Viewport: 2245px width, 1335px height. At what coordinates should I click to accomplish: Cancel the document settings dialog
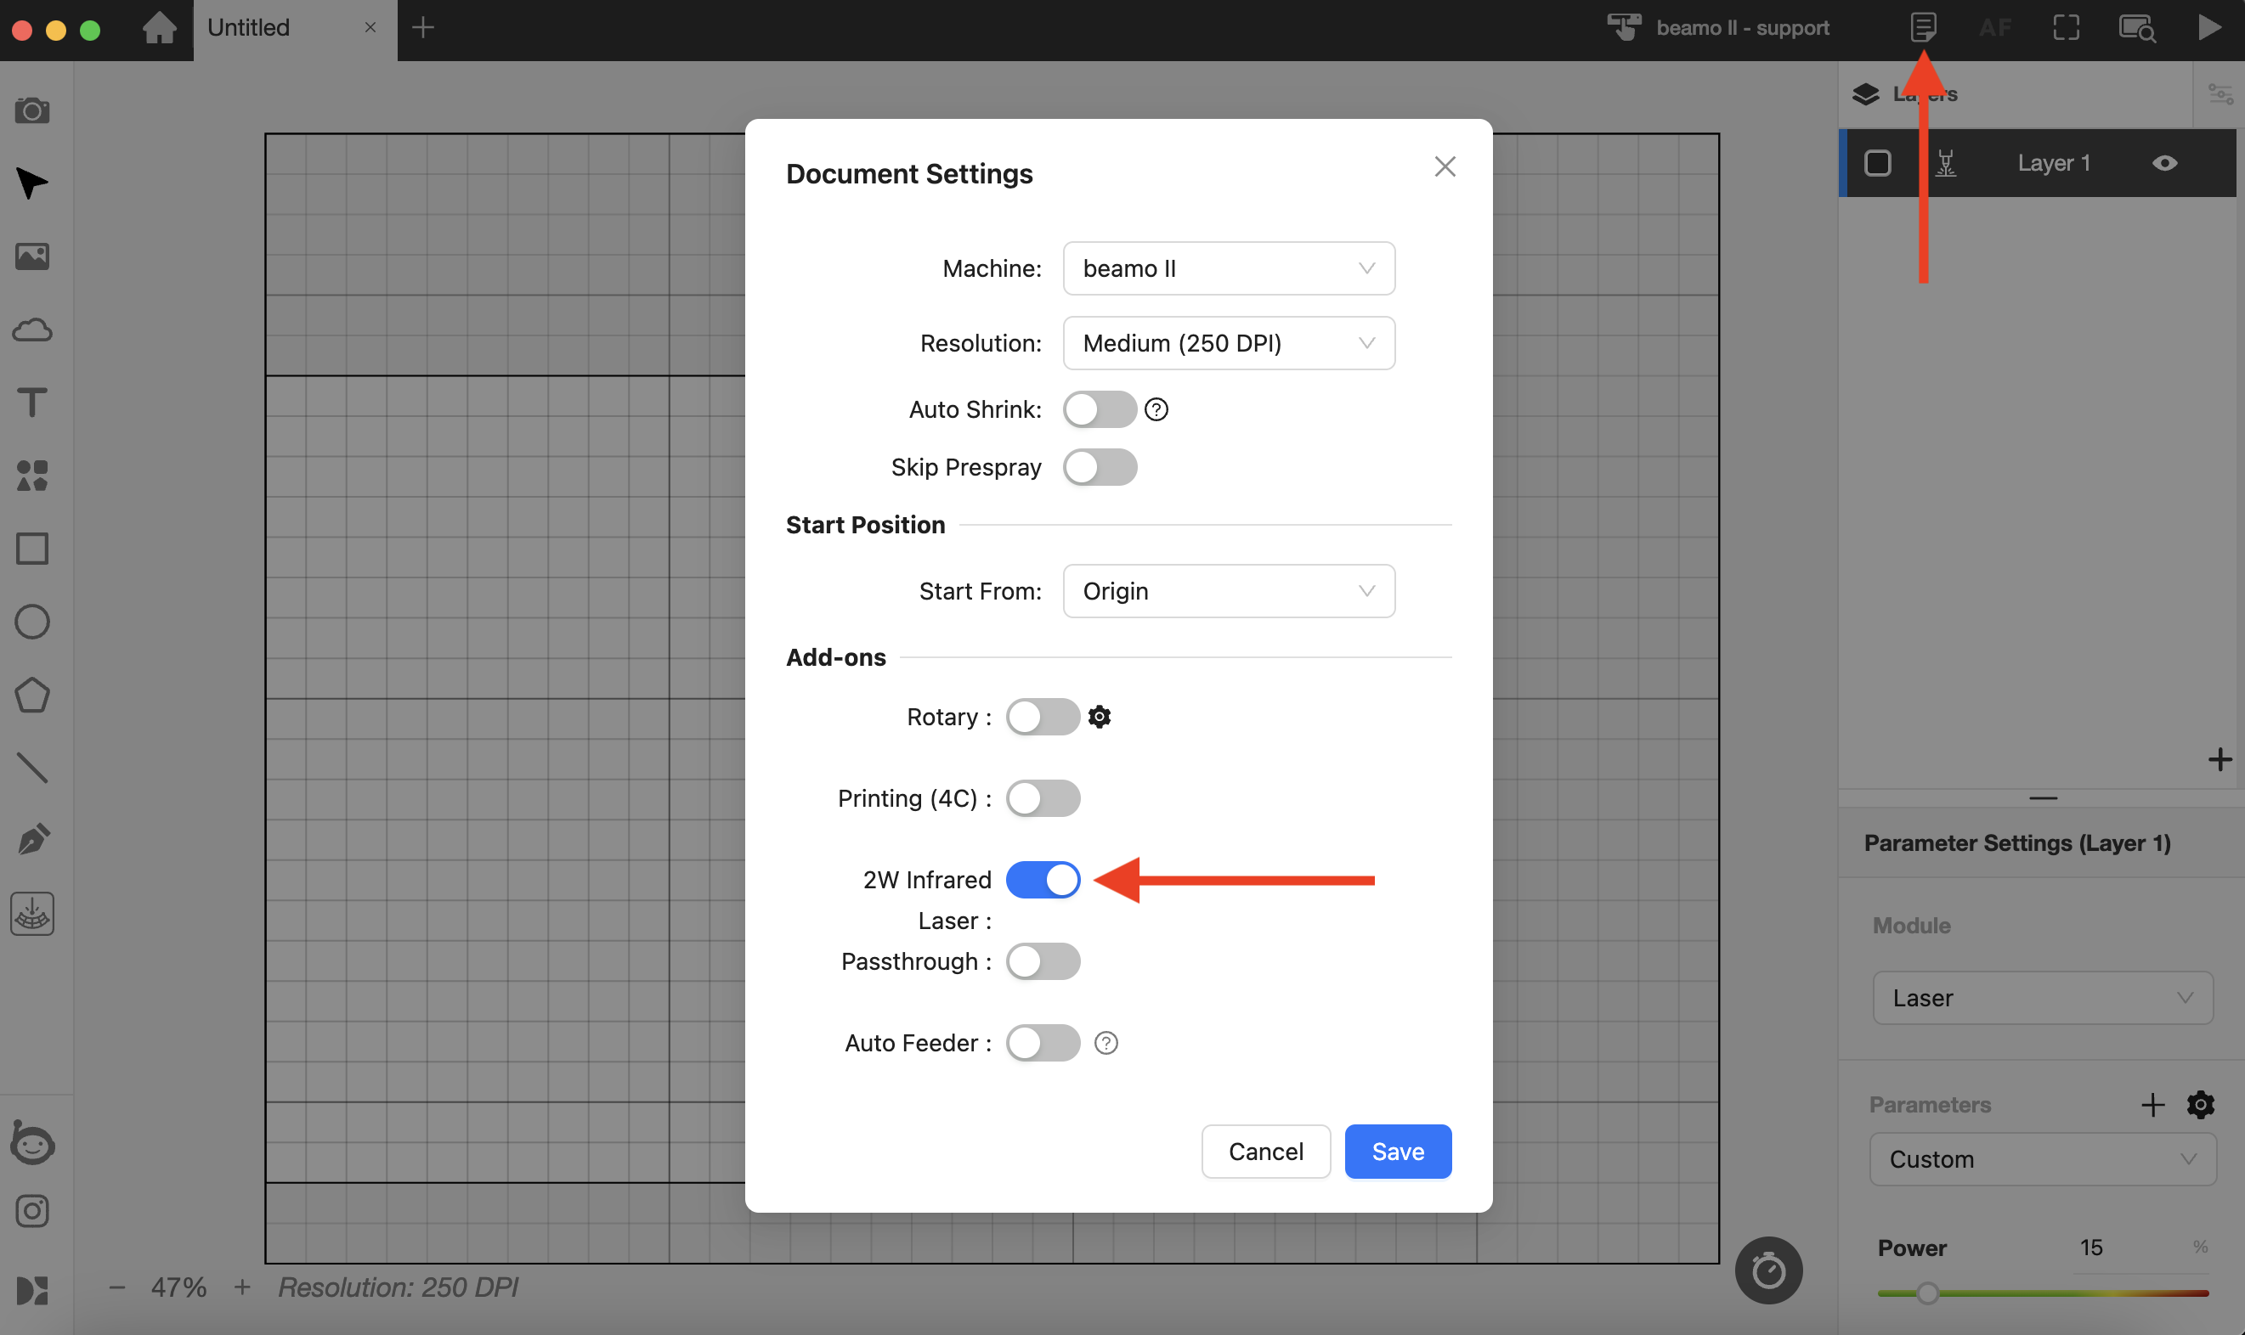pos(1264,1152)
